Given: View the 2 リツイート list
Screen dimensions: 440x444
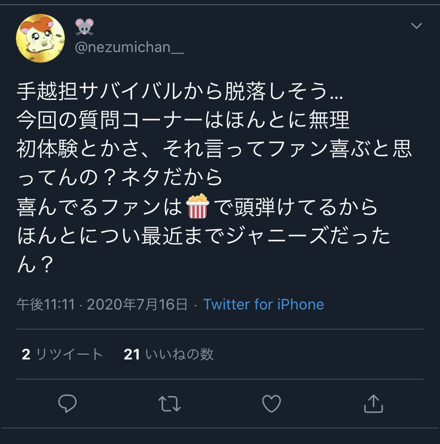Looking at the screenshot, I should [62, 354].
